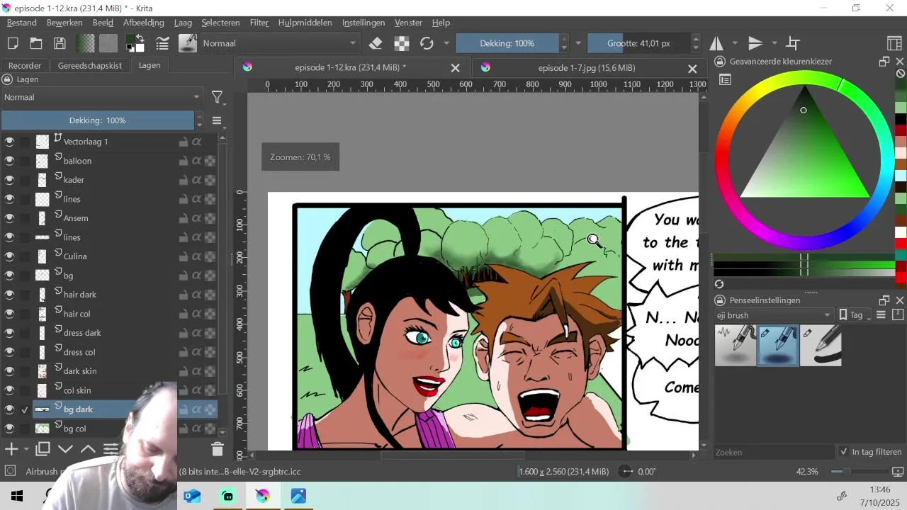The height and width of the screenshot is (510, 907).
Task: Lock the Vectorlaag 1 layer
Action: coord(184,142)
